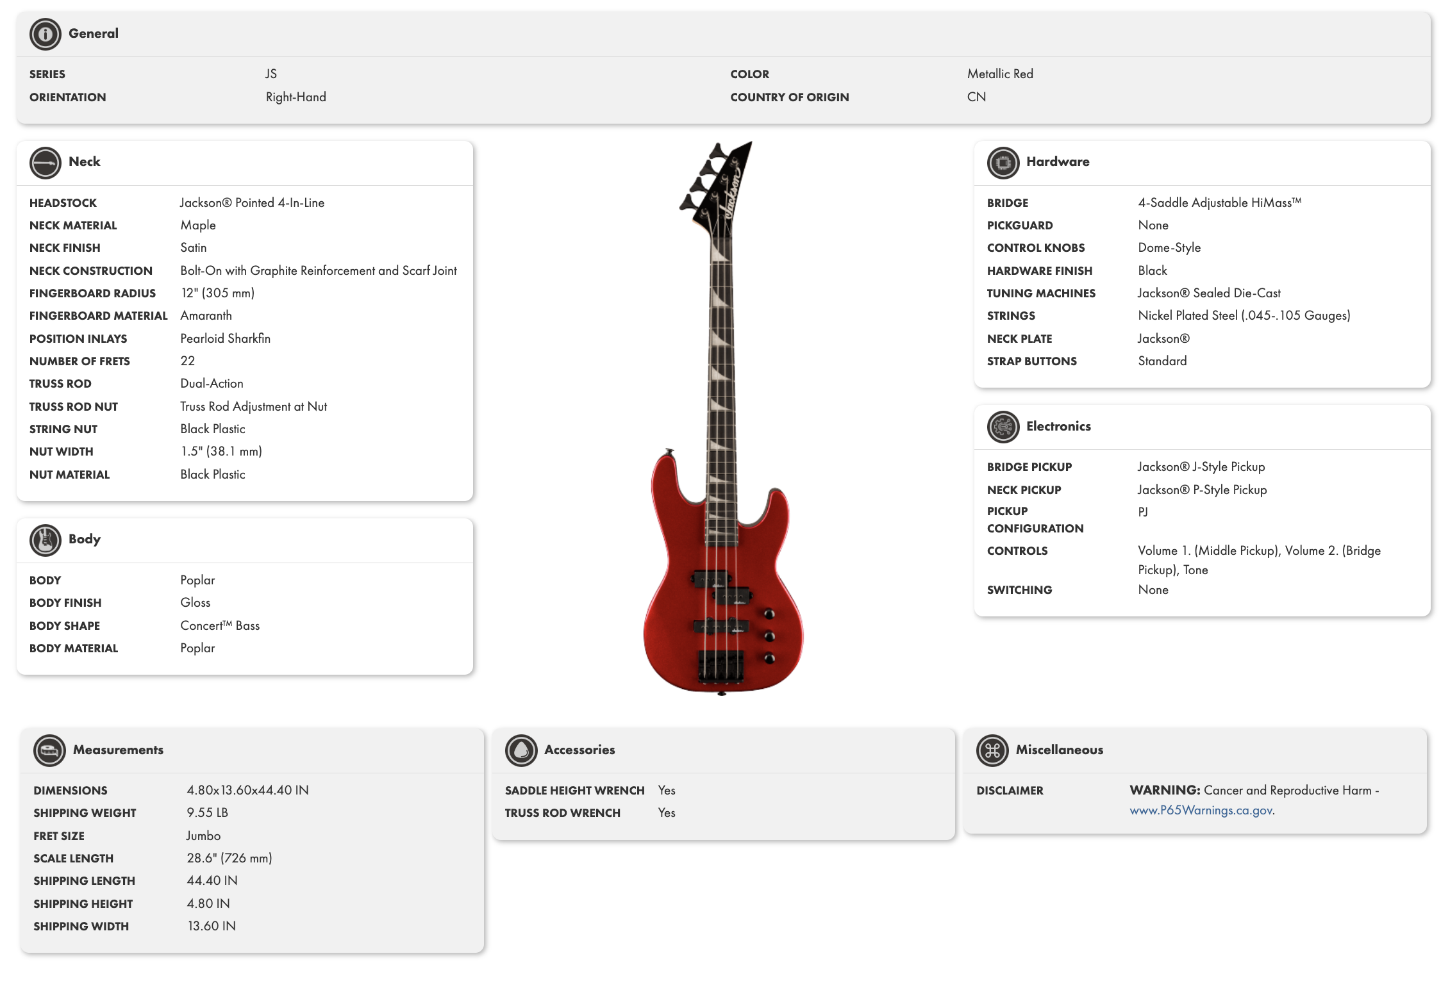Click the Hardware section heading
This screenshot has width=1441, height=997.
[1058, 161]
